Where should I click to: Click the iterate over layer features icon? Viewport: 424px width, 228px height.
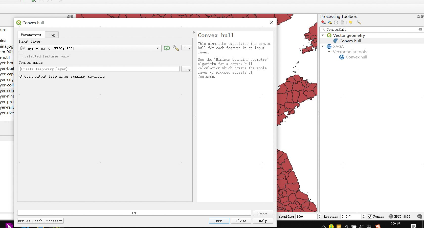167,48
